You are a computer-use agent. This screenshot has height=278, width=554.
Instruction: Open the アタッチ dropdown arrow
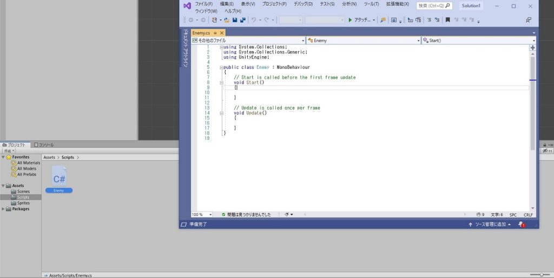[x=374, y=20]
